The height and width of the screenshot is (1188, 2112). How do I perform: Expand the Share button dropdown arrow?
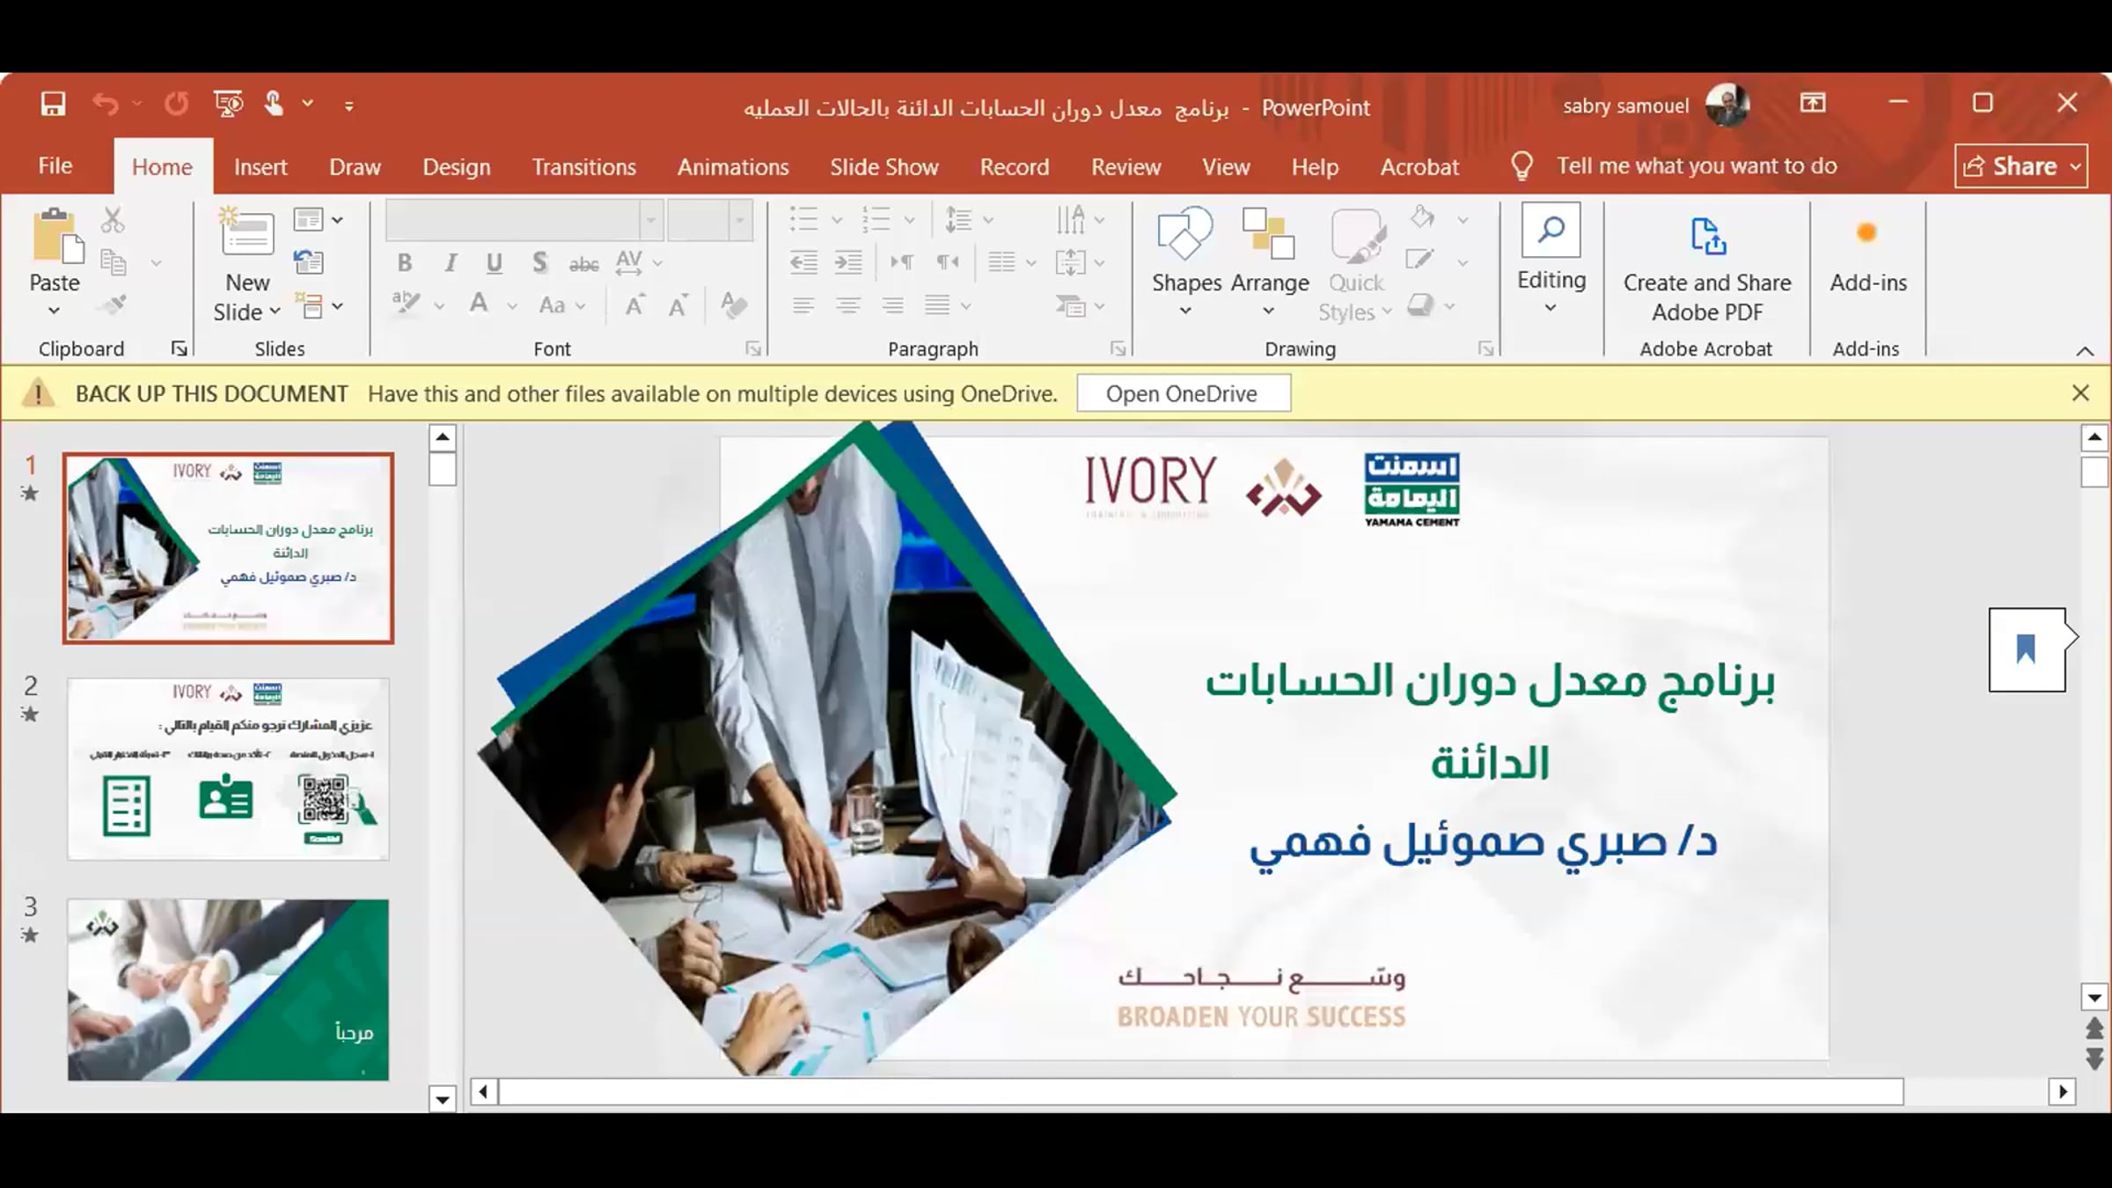click(2075, 166)
